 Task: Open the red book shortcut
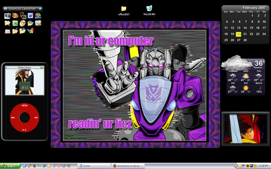pyautogui.click(x=7, y=31)
